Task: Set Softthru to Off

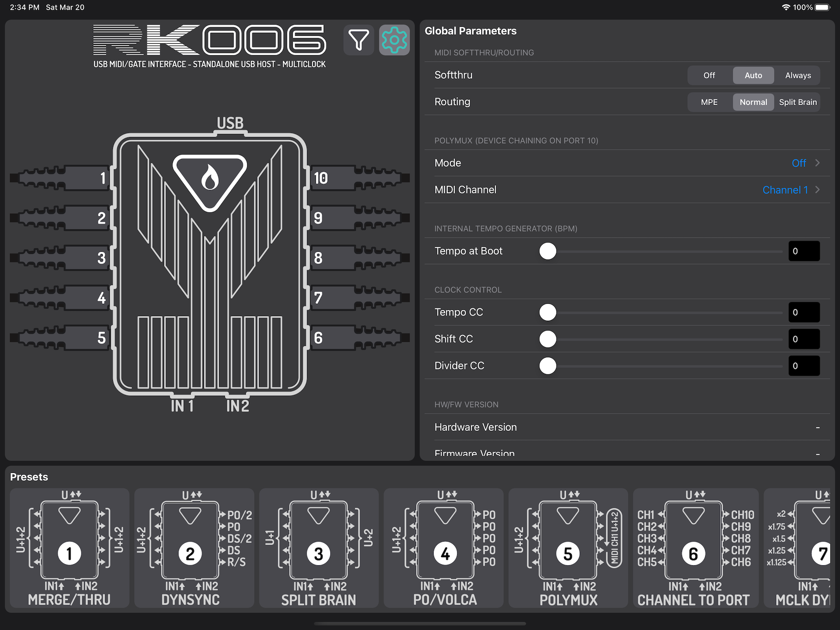Action: (x=709, y=75)
